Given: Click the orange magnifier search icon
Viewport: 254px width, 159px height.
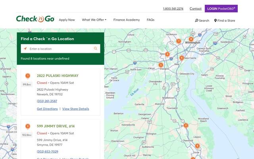Looking at the screenshot, I should (96, 48).
